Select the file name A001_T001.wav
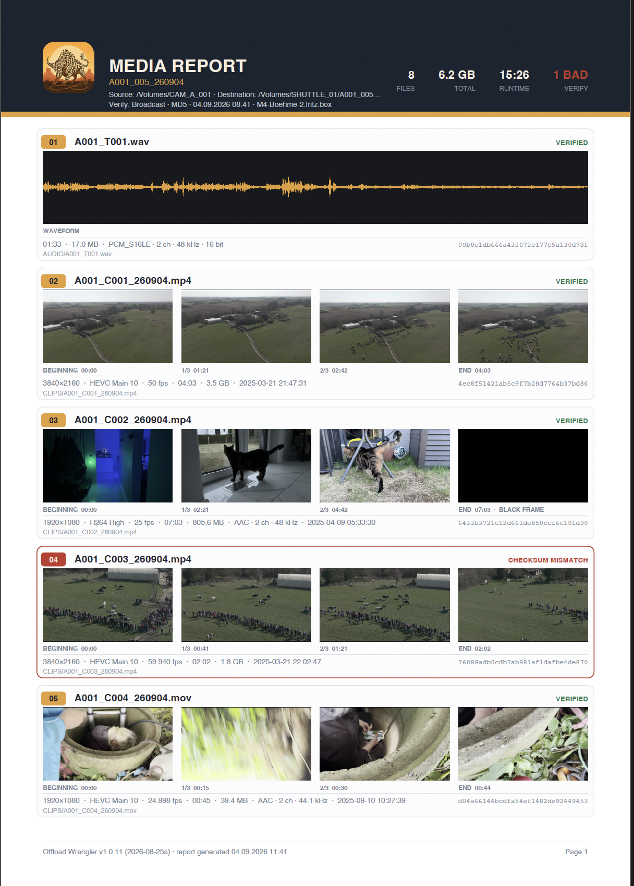This screenshot has height=886, width=634. tap(112, 142)
